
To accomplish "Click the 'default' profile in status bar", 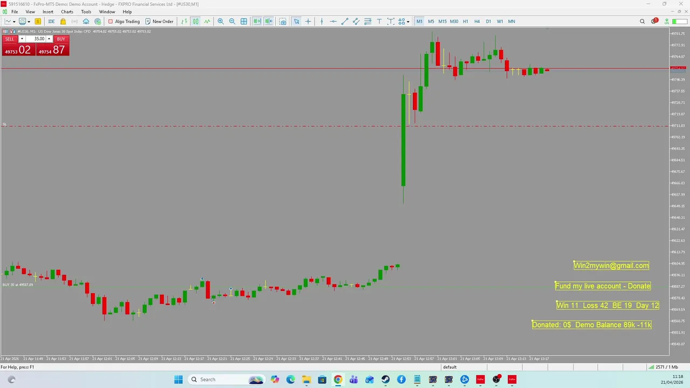I will tap(450, 367).
